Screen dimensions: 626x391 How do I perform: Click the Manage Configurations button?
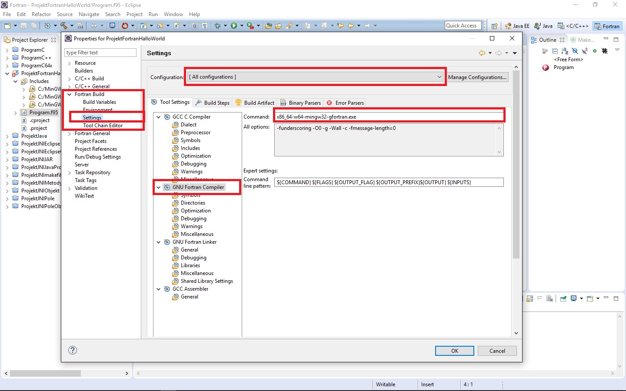click(x=477, y=77)
